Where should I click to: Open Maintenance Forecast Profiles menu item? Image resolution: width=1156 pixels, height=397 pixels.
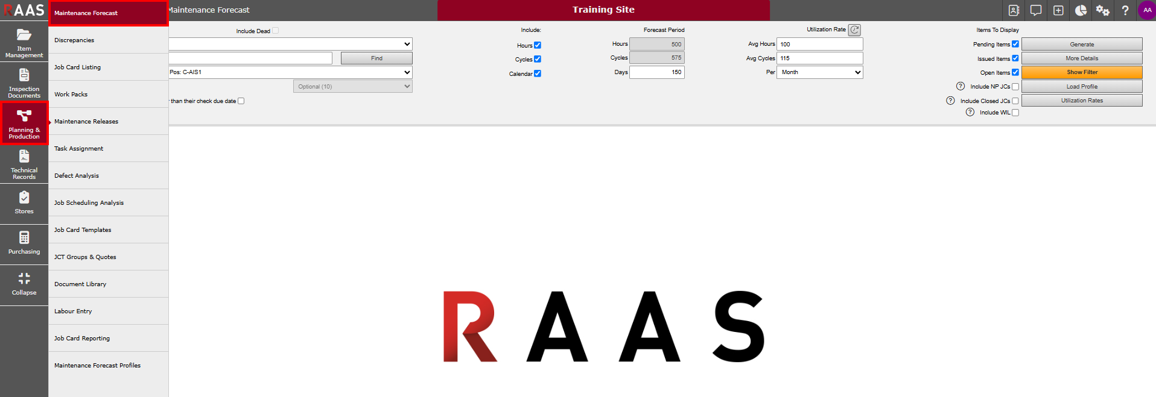pyautogui.click(x=108, y=366)
